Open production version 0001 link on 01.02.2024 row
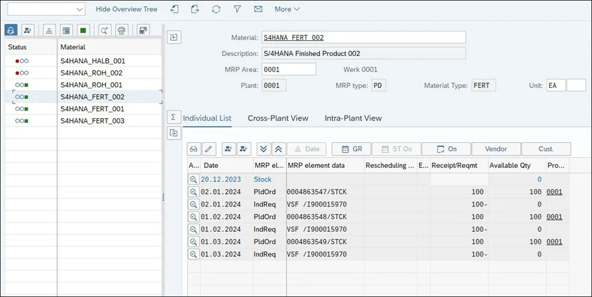592x297 pixels. (554, 217)
